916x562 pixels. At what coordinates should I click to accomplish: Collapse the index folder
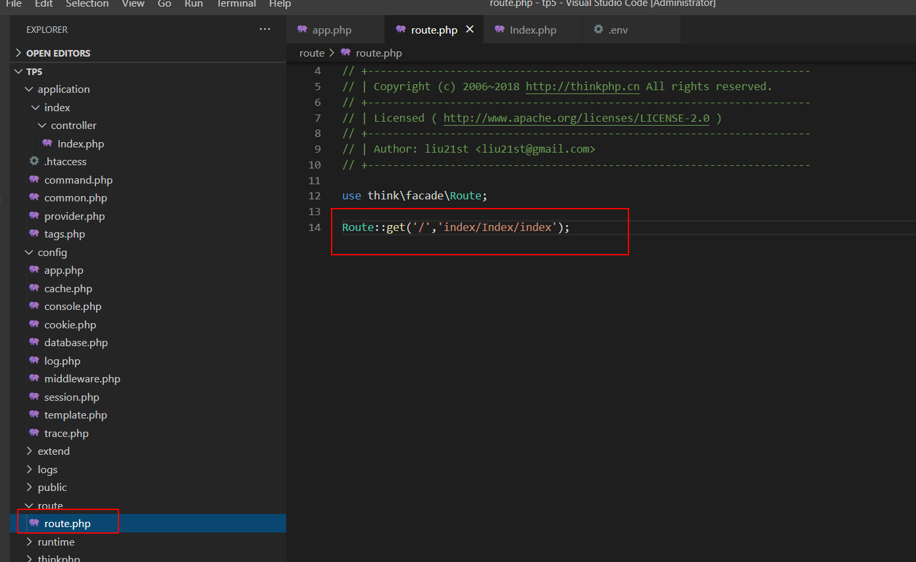pyautogui.click(x=35, y=107)
